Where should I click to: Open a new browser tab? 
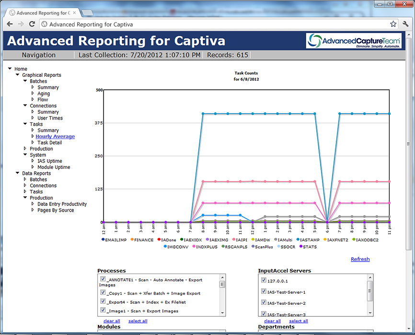87,12
